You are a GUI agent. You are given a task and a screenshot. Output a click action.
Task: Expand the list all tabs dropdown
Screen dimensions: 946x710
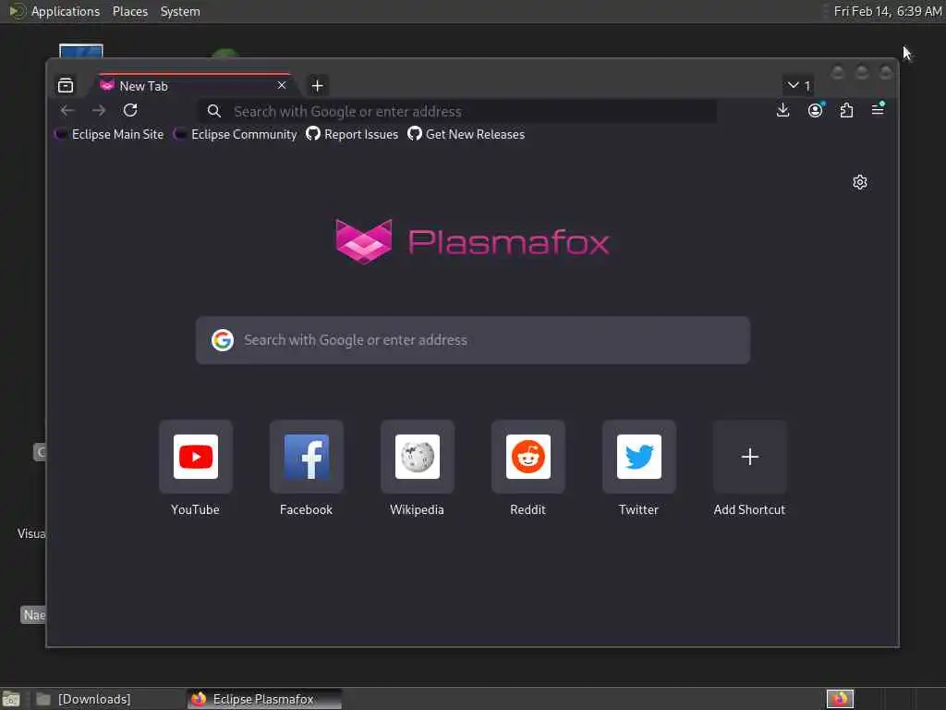tap(798, 86)
